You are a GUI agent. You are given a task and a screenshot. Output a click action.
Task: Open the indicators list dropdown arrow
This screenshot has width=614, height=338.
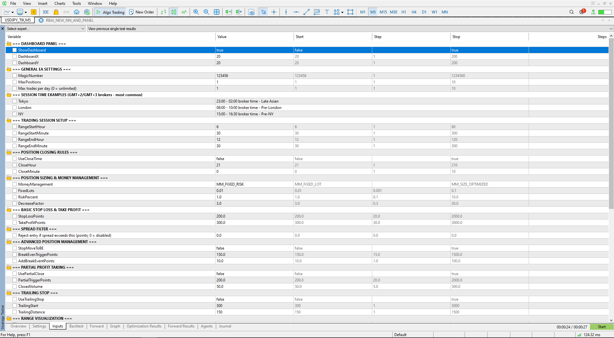click(26, 12)
